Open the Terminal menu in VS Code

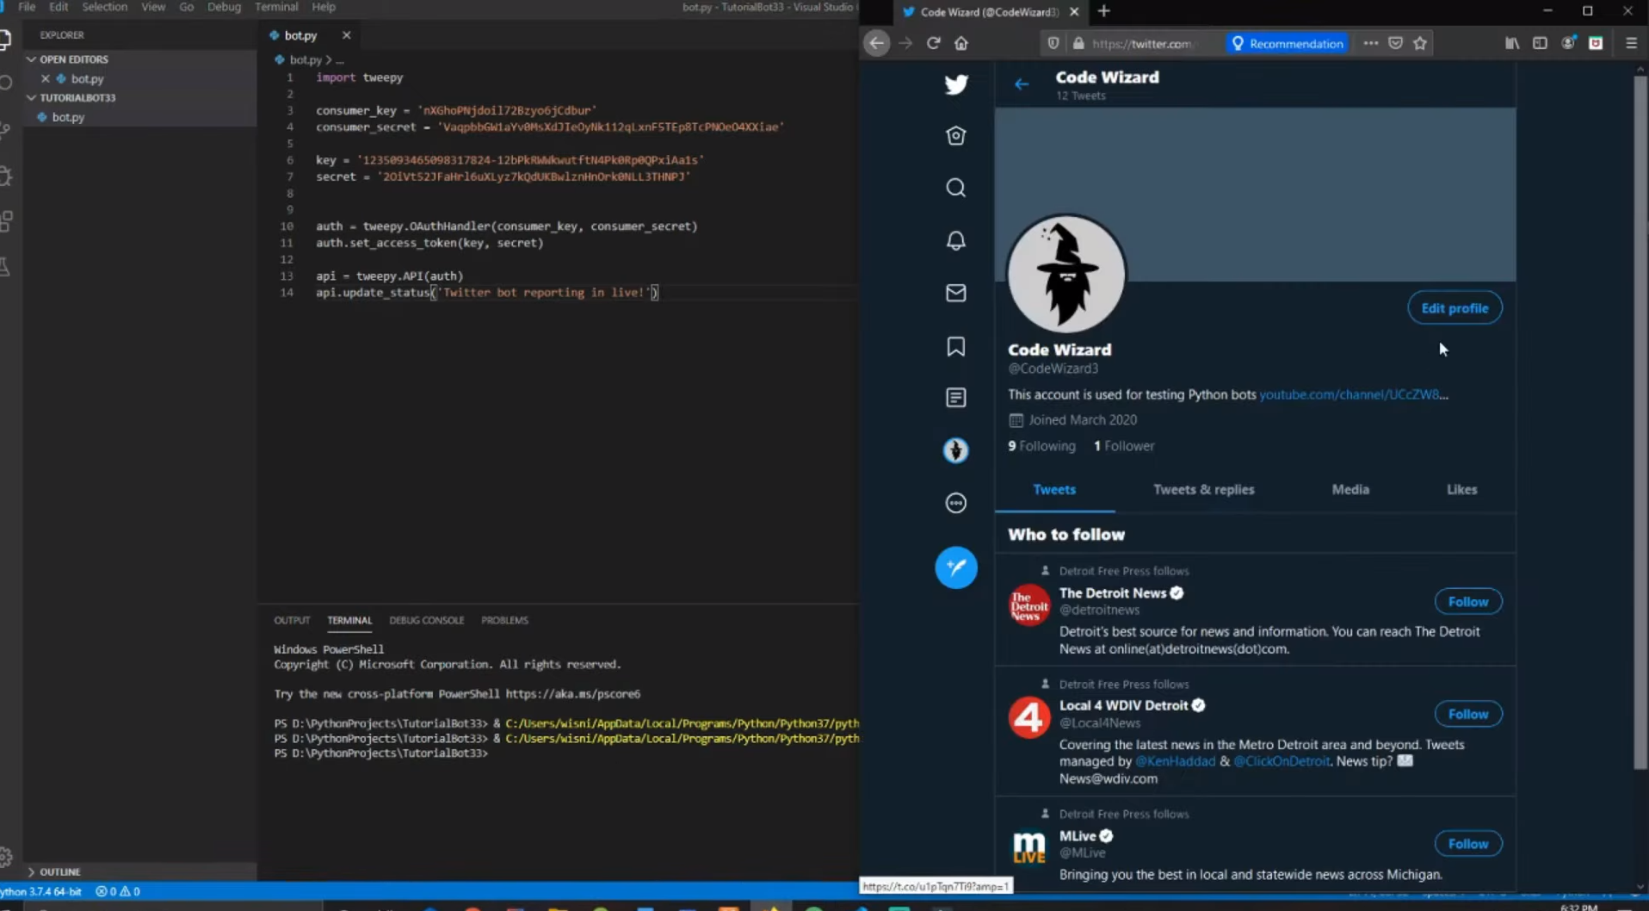[276, 7]
